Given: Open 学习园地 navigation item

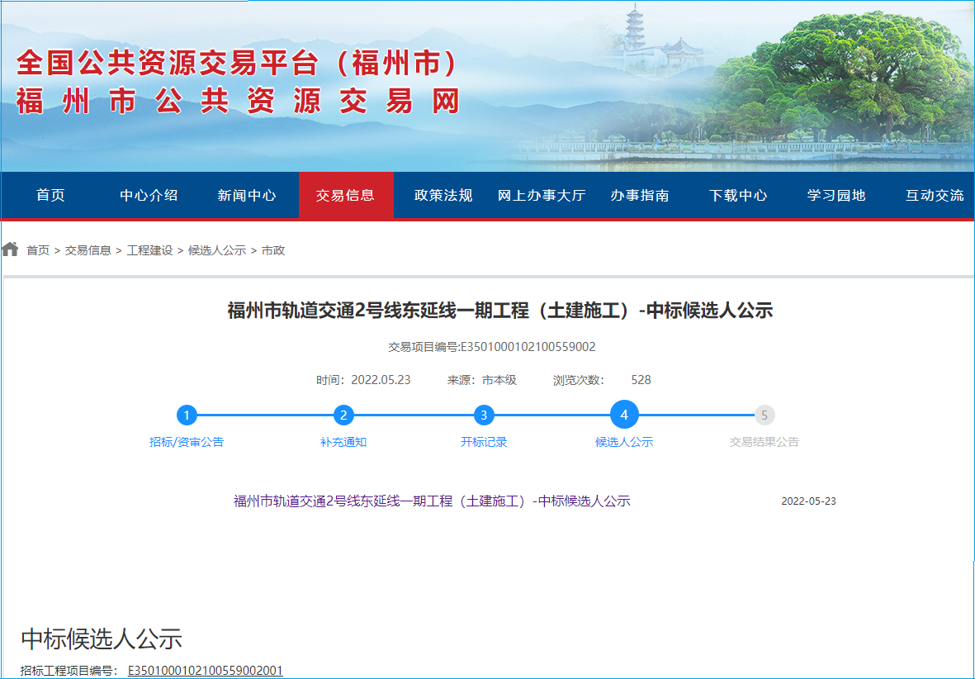Looking at the screenshot, I should pos(836,196).
